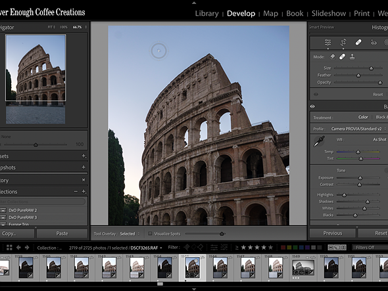388x291 pixels.
Task: Reset the healing tool settings
Action: (377, 94)
